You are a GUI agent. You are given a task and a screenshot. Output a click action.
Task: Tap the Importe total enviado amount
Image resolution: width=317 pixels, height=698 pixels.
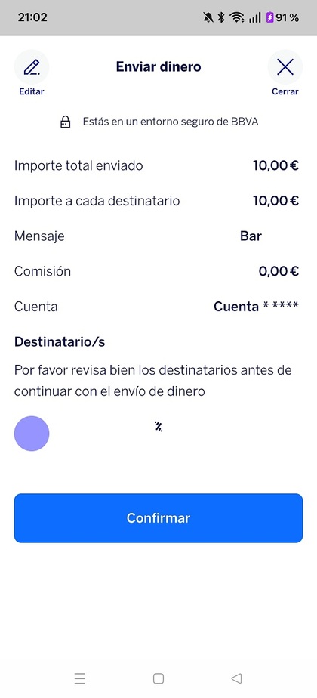tap(275, 165)
